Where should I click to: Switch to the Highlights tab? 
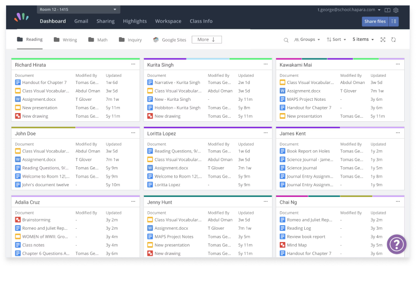[x=135, y=21]
